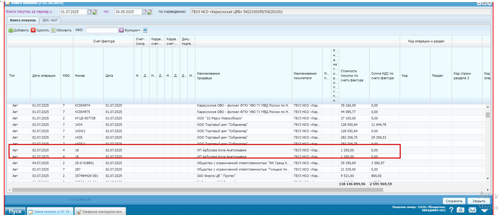Click the Раздел column header
The image size is (498, 215).
pyautogui.click(x=441, y=76)
